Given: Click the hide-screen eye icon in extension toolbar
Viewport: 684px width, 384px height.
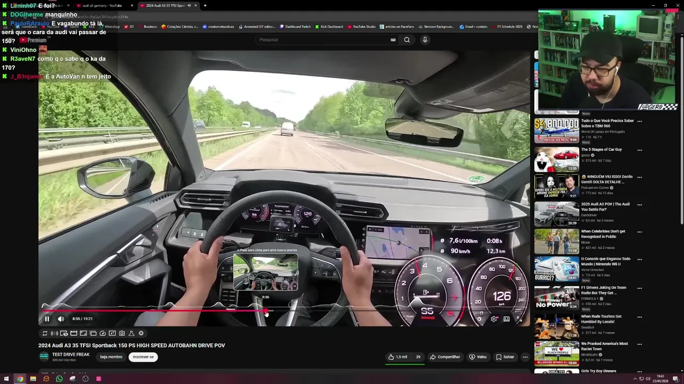Looking at the screenshot, I should pos(64,333).
